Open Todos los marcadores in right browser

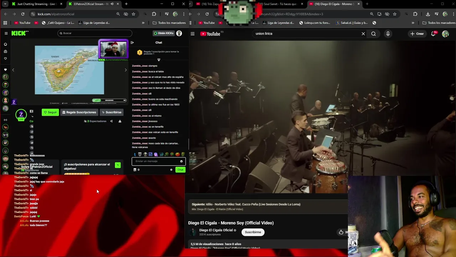point(439,23)
